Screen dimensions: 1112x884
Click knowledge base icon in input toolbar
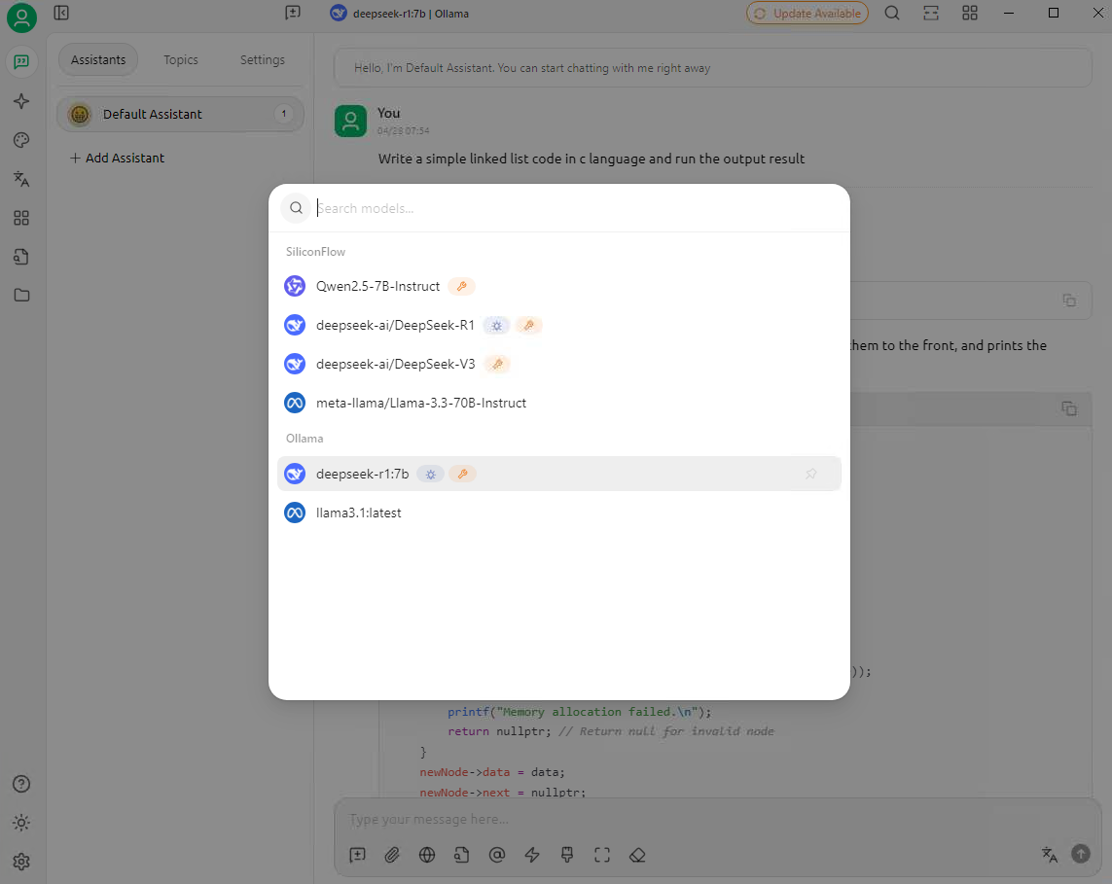click(x=462, y=855)
